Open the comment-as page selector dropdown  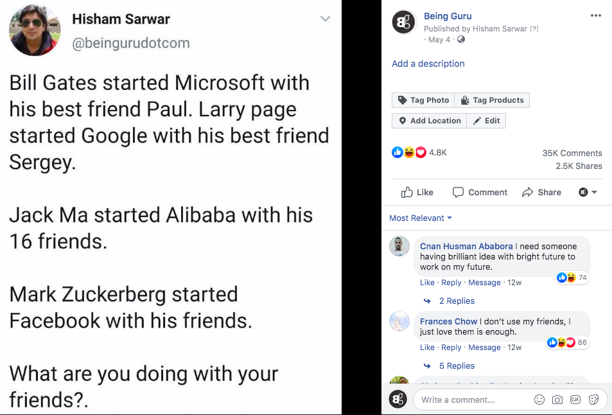[588, 192]
